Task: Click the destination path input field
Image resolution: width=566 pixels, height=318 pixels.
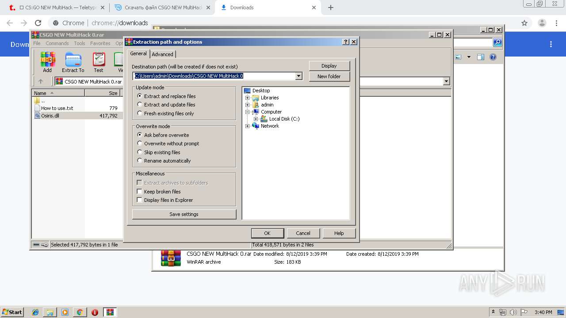Action: pyautogui.click(x=214, y=76)
